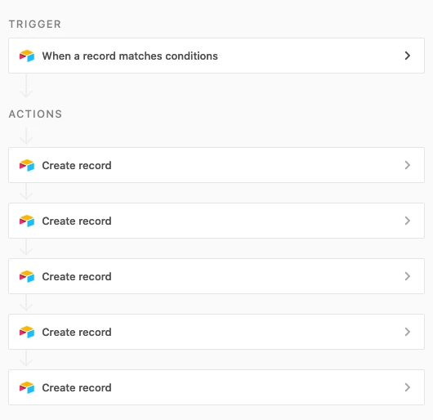
Task: Click the Airtable icon of the fourth Create record action
Action: (x=27, y=332)
